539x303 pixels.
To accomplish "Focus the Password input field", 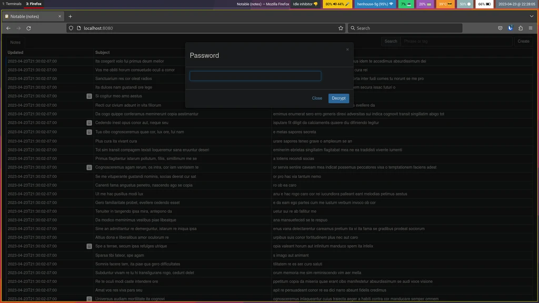I will 255,76.
